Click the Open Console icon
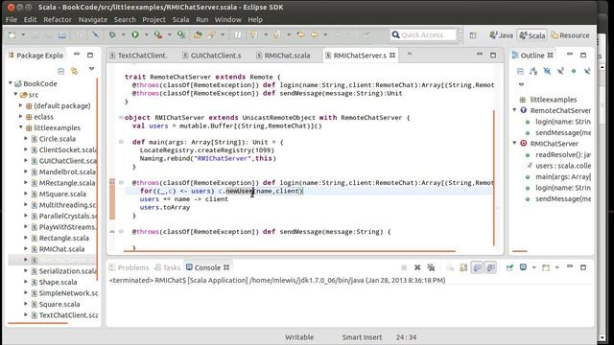Screen dimensions: 614x345 (x=546, y=267)
